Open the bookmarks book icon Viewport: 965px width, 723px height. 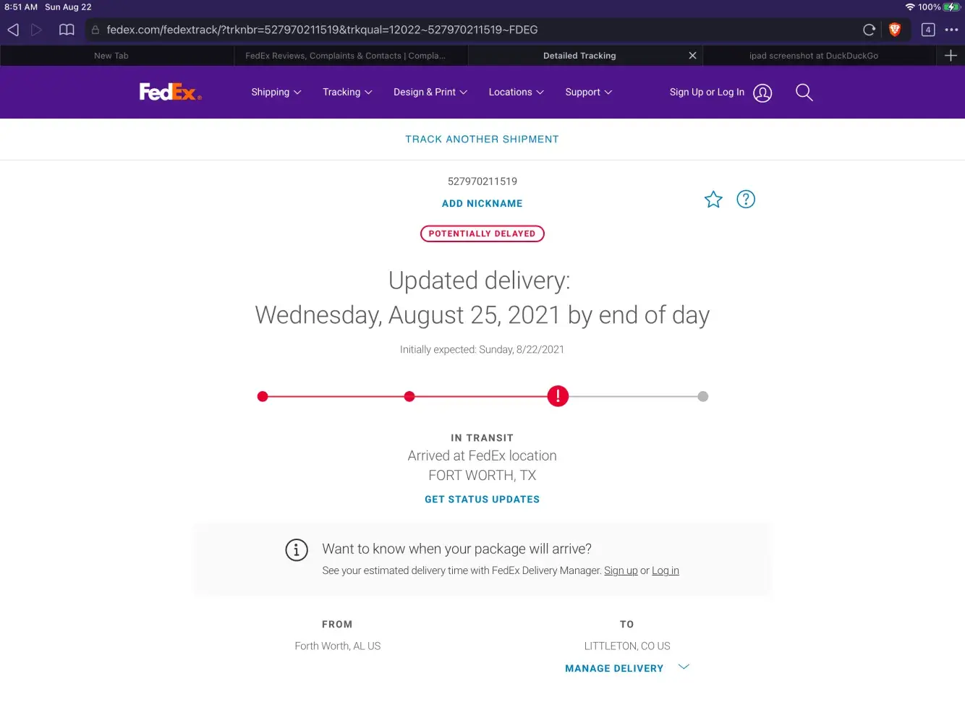(67, 30)
